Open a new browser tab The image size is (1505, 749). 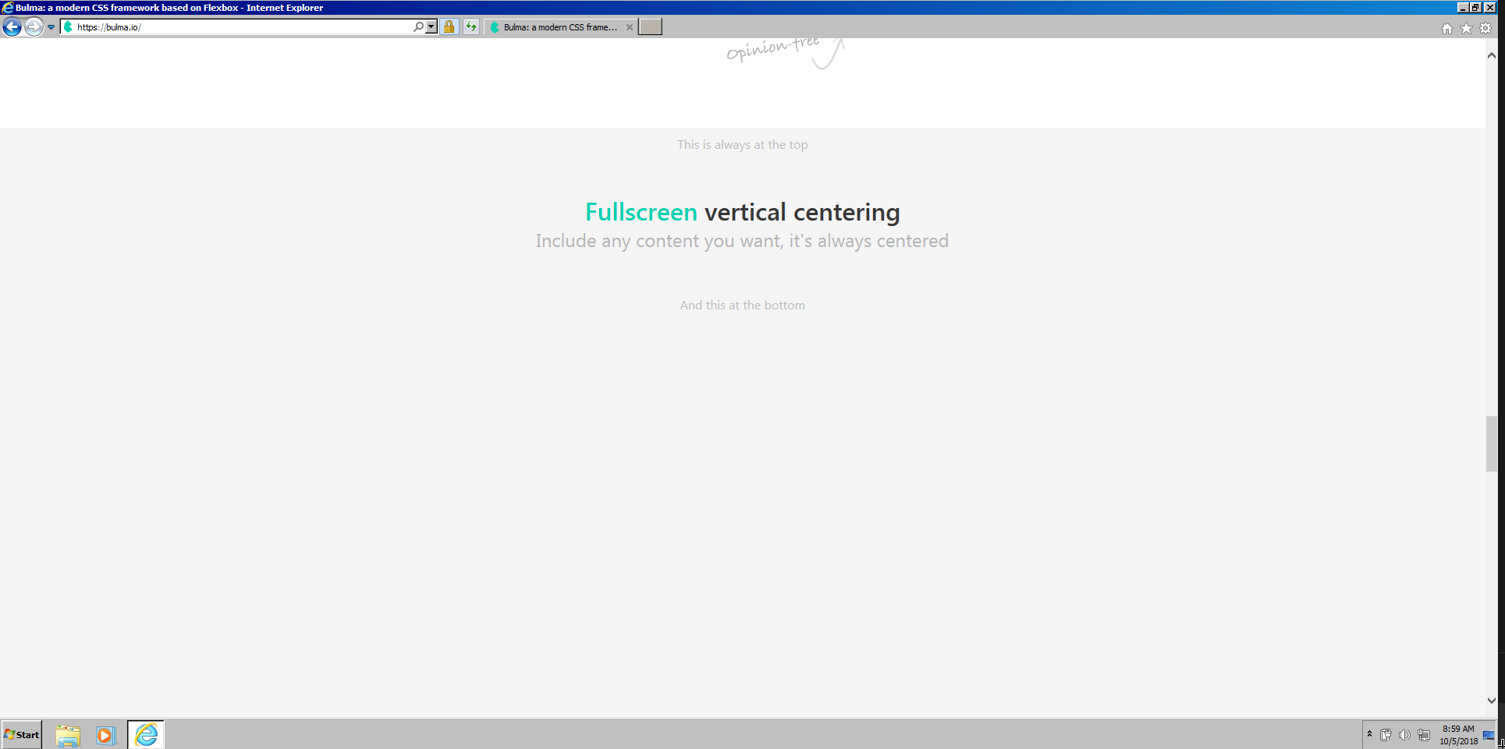(649, 26)
